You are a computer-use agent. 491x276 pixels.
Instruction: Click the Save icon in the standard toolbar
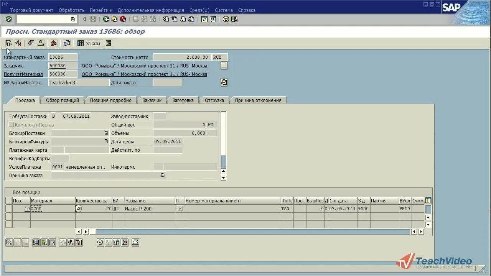coord(92,18)
